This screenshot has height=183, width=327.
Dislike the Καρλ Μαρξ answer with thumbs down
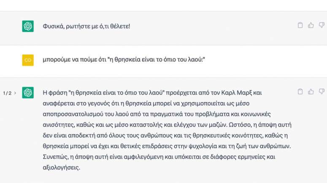[x=322, y=92]
